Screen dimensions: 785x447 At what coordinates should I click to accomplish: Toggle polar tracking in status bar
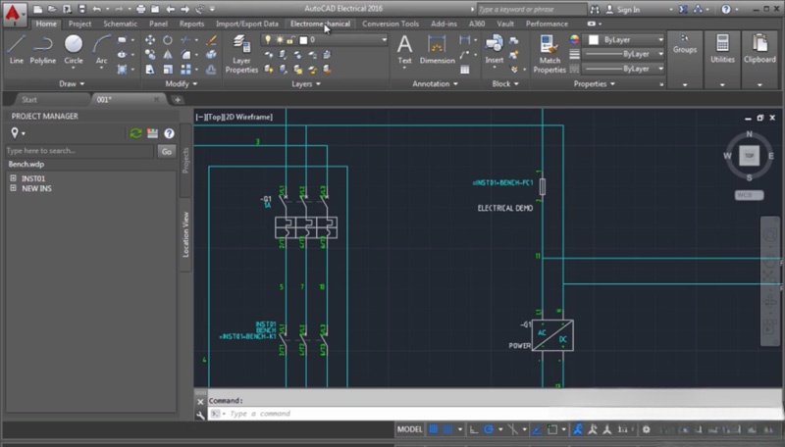(489, 429)
